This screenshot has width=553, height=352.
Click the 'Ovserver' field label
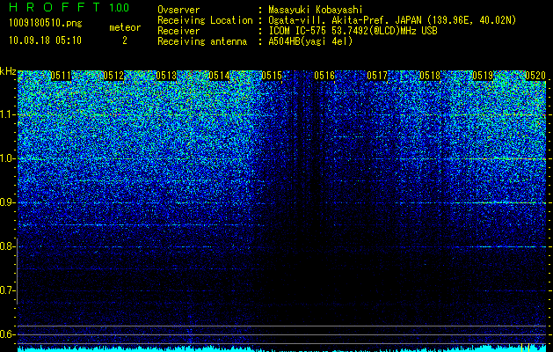coord(178,10)
